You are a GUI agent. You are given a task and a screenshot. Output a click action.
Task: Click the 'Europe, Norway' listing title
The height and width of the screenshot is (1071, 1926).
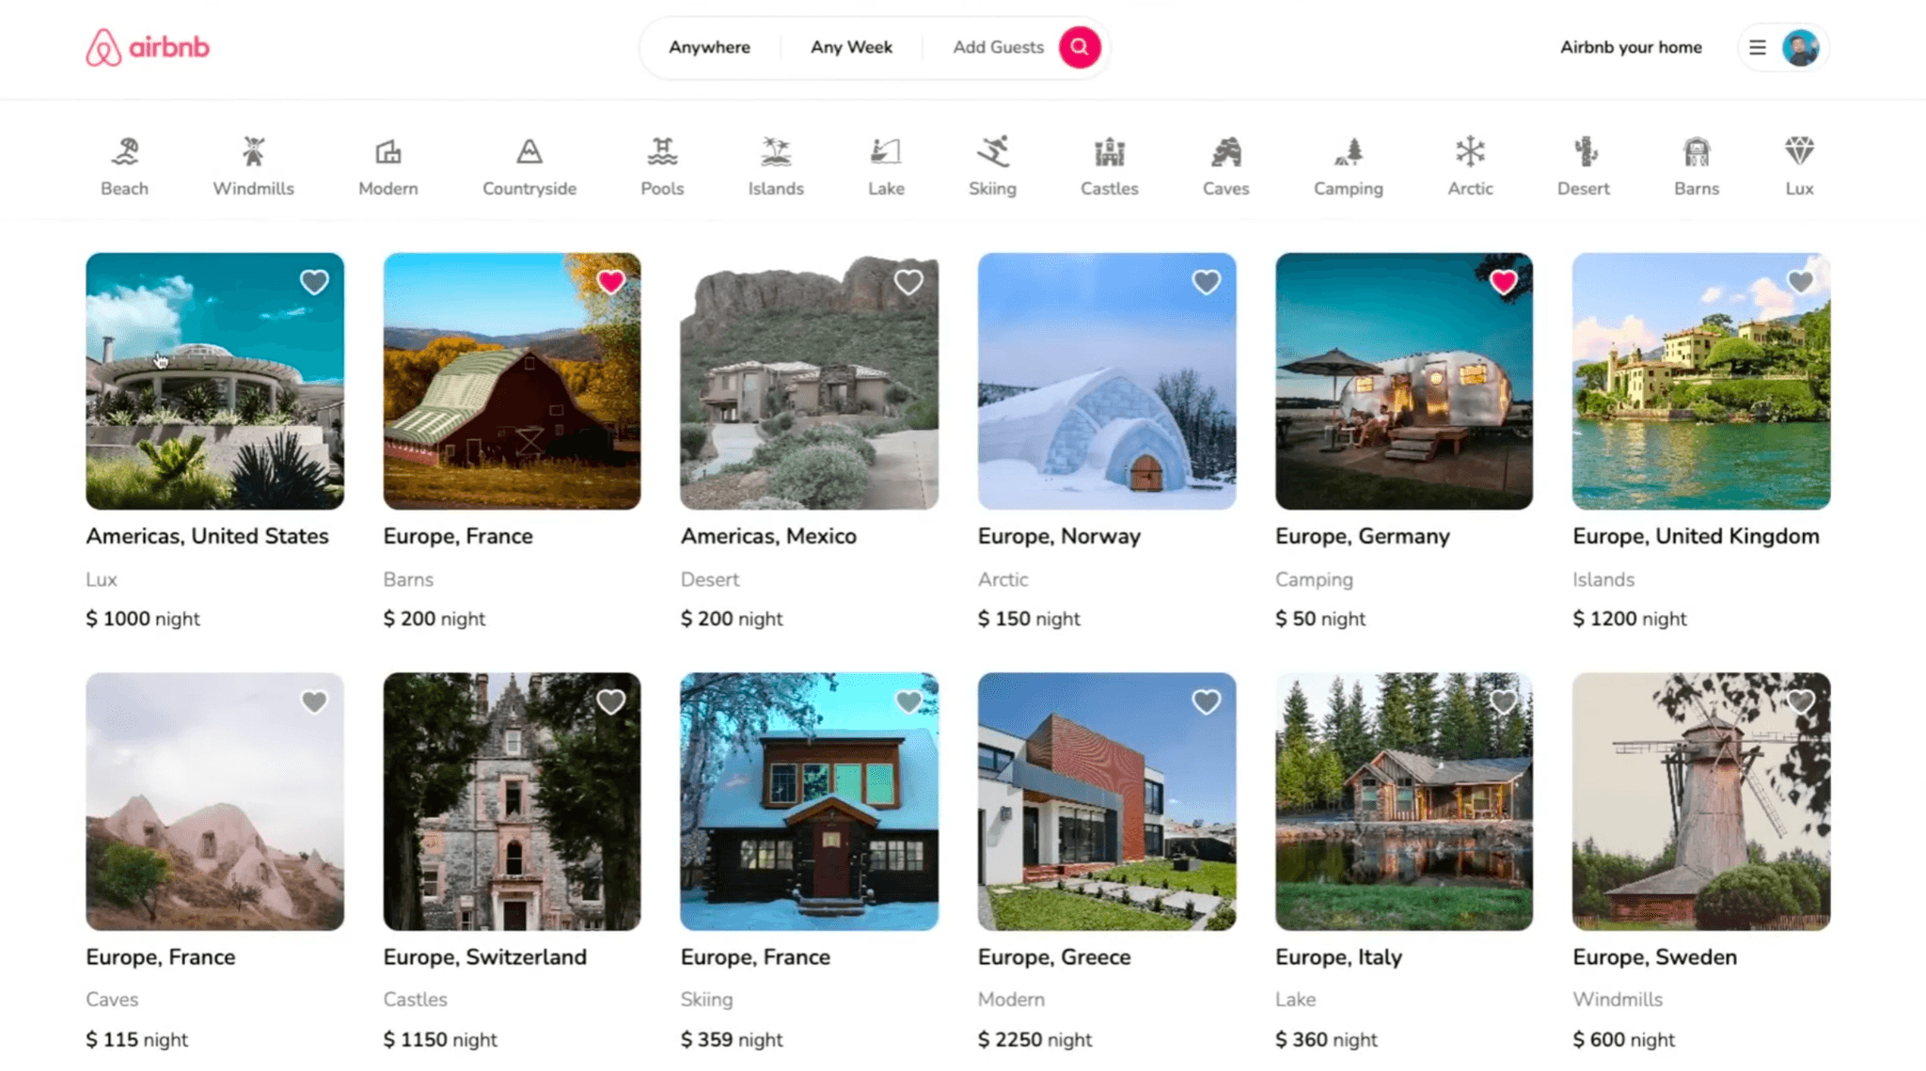pyautogui.click(x=1059, y=536)
